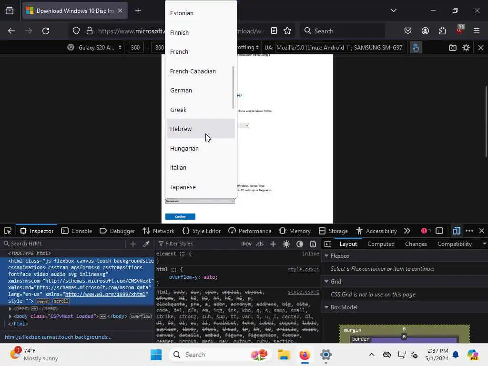Click the taskbar Search box
The height and width of the screenshot is (366, 488).
tap(220, 355)
